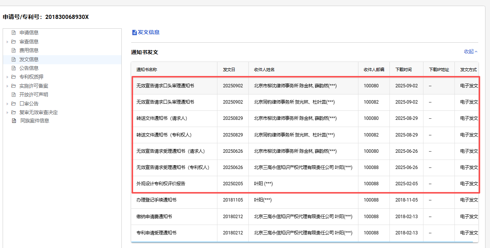Viewport: 490px width, 248px height.
Task: Open 开放许可声明 in the left tree
Action: pos(34,95)
